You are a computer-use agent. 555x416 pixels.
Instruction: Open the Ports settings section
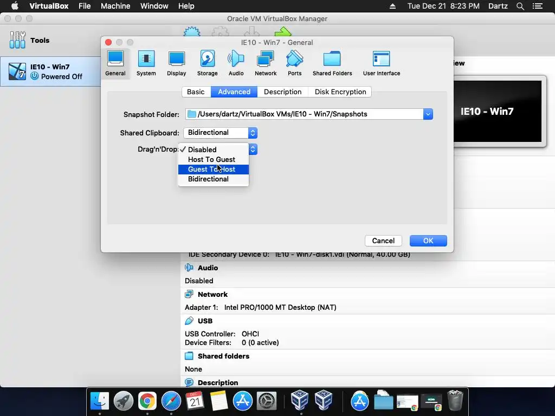pyautogui.click(x=294, y=64)
